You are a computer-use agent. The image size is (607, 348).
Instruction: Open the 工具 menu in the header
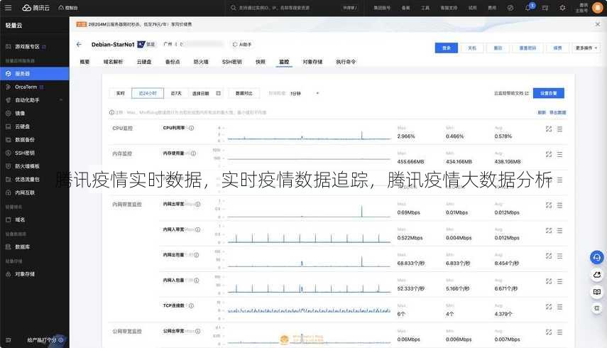coord(425,8)
